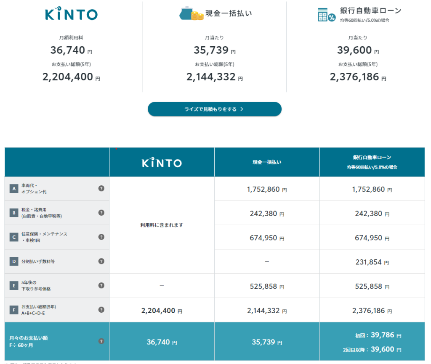Image resolution: width=431 pixels, height=364 pixels.
Task: Open help icon for 車両代・オプション代 row
Action: tap(101, 188)
